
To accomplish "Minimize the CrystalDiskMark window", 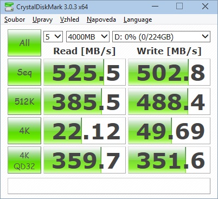I will coord(155,7).
